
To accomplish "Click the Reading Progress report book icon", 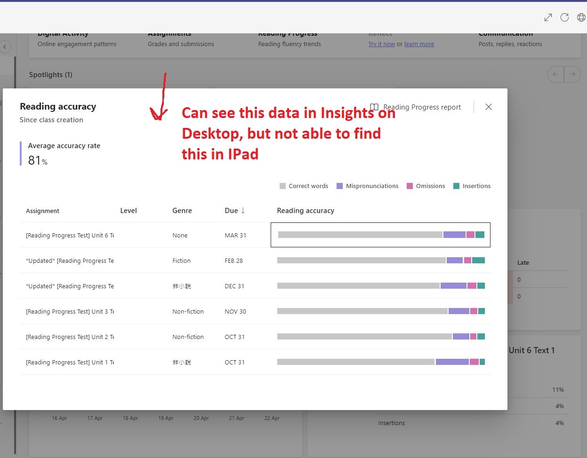I will click(374, 107).
